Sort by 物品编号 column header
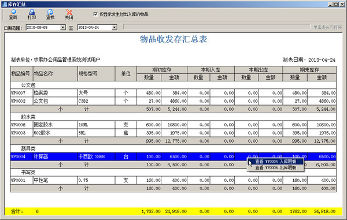This screenshot has height=220, width=347. pyautogui.click(x=21, y=73)
